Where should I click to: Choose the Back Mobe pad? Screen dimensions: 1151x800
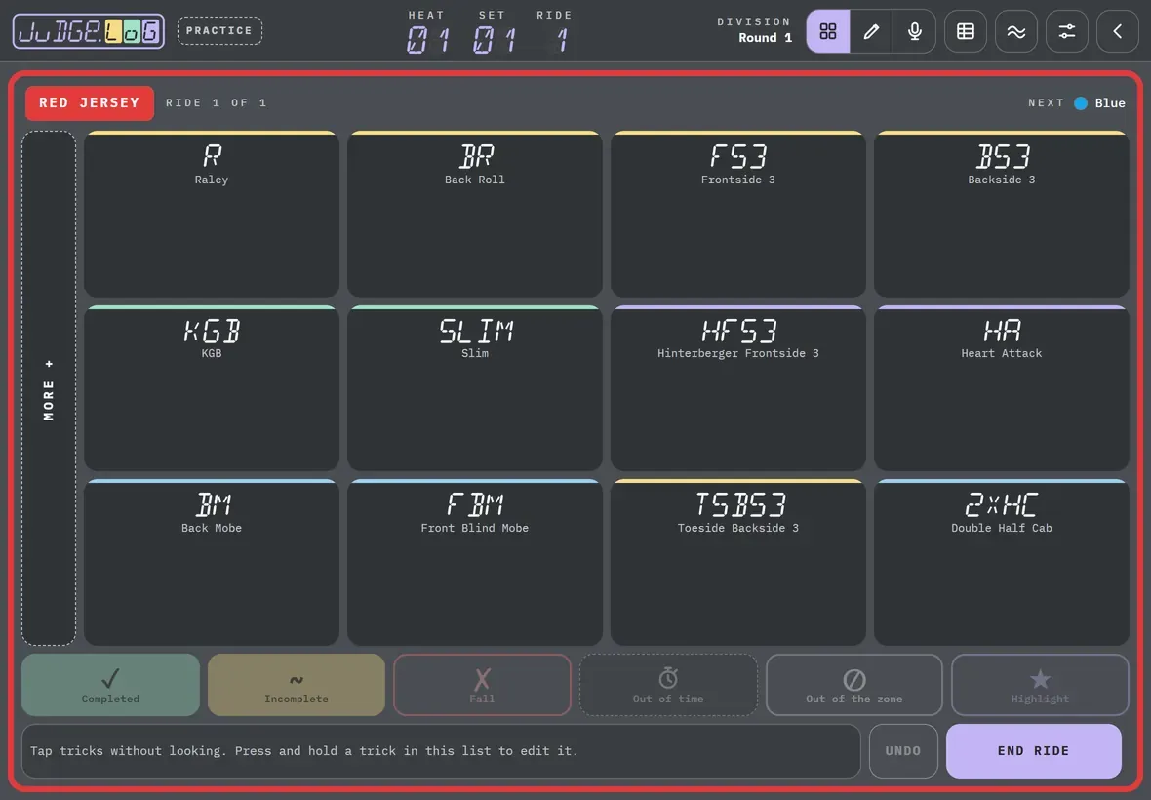coord(212,562)
